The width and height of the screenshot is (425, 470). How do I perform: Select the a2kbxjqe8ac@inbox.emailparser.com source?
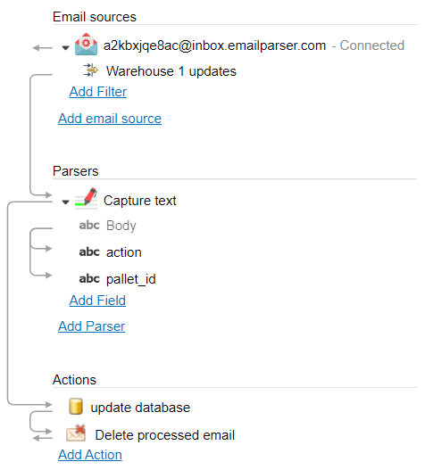(x=214, y=45)
